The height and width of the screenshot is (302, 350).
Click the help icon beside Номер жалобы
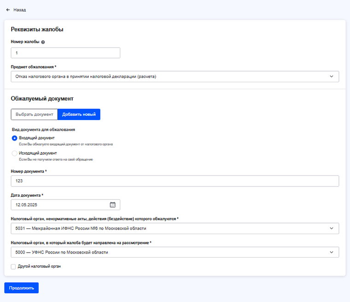43,42
